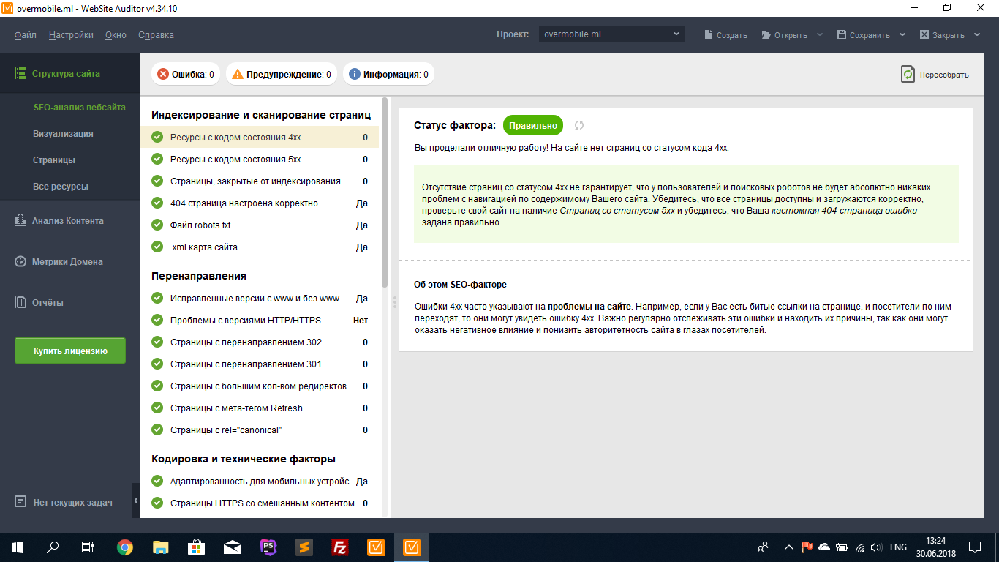The image size is (999, 562).
Task: Expand the arrow next to Открыть
Action: click(820, 34)
